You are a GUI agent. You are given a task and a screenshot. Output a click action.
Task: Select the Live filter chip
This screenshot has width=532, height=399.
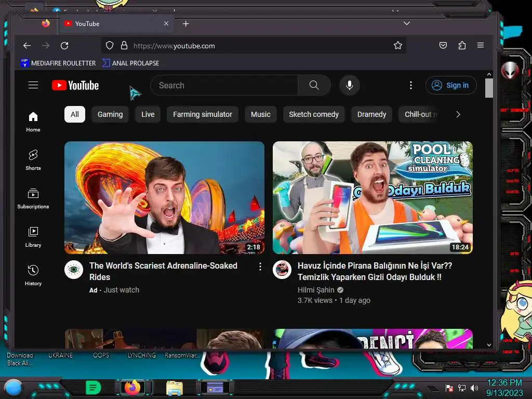pyautogui.click(x=148, y=114)
